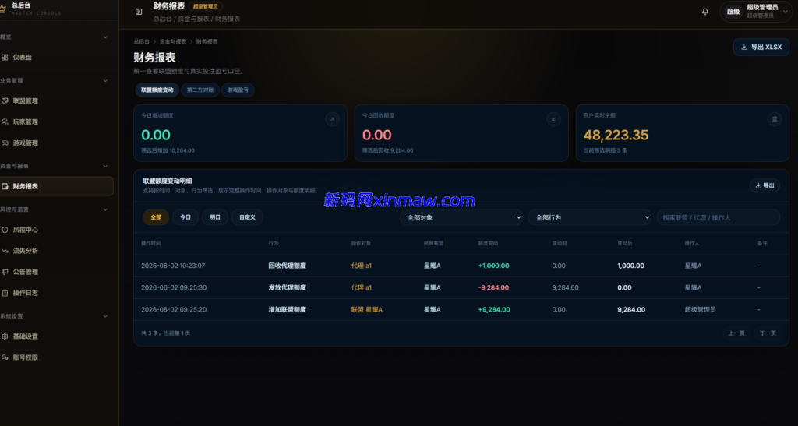Click the 公告管理 megaphone icon

pos(5,272)
